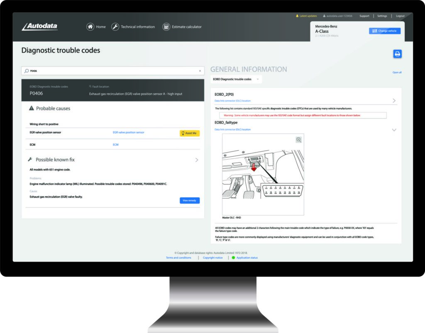
Task: Click the Fault location label
Action: pyautogui.click(x=100, y=87)
